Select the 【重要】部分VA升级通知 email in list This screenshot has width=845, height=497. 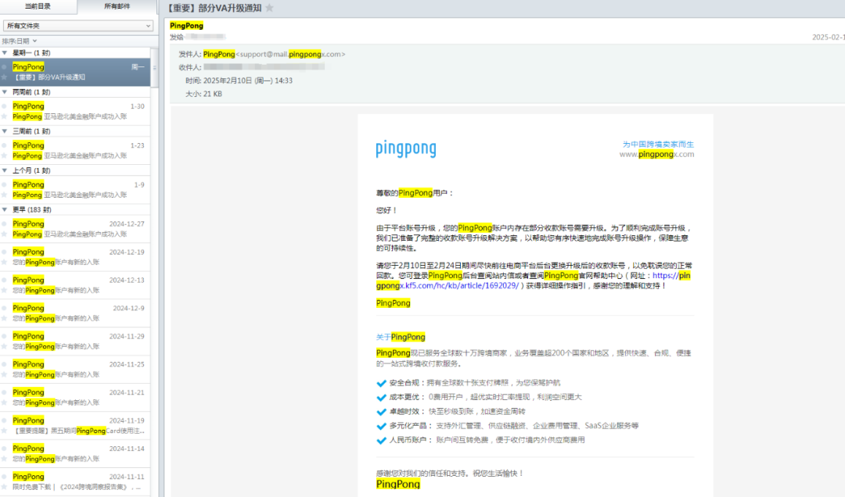[x=75, y=72]
